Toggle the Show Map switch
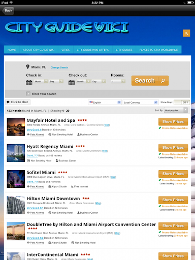Image resolution: width=195 pixels, height=260 pixels. coord(182,102)
